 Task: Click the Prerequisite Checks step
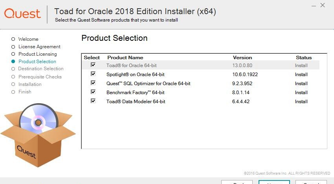[40, 77]
